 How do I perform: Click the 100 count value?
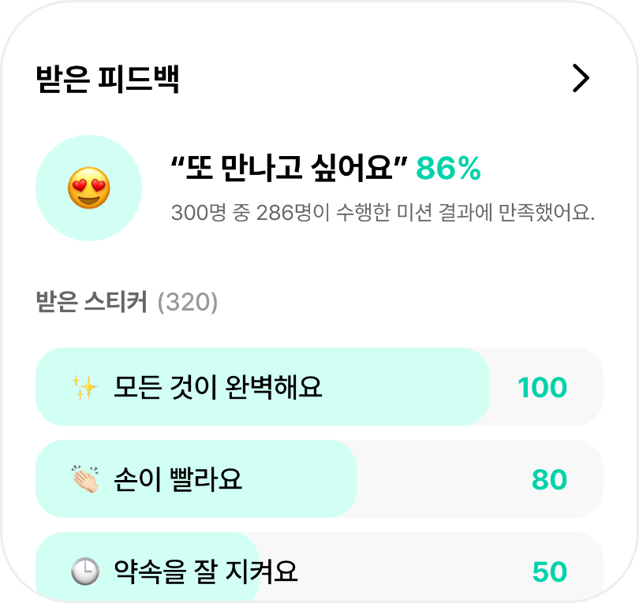tap(543, 387)
